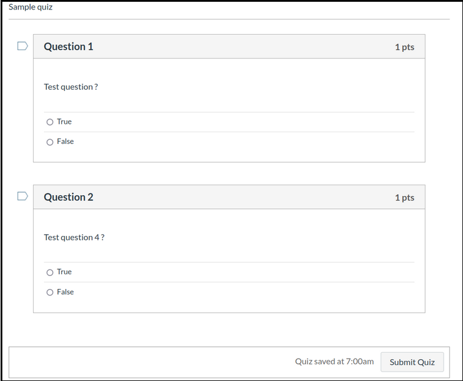Click the 1 pts label of Question 2
Viewport: 463px width, 381px height.
pos(405,198)
